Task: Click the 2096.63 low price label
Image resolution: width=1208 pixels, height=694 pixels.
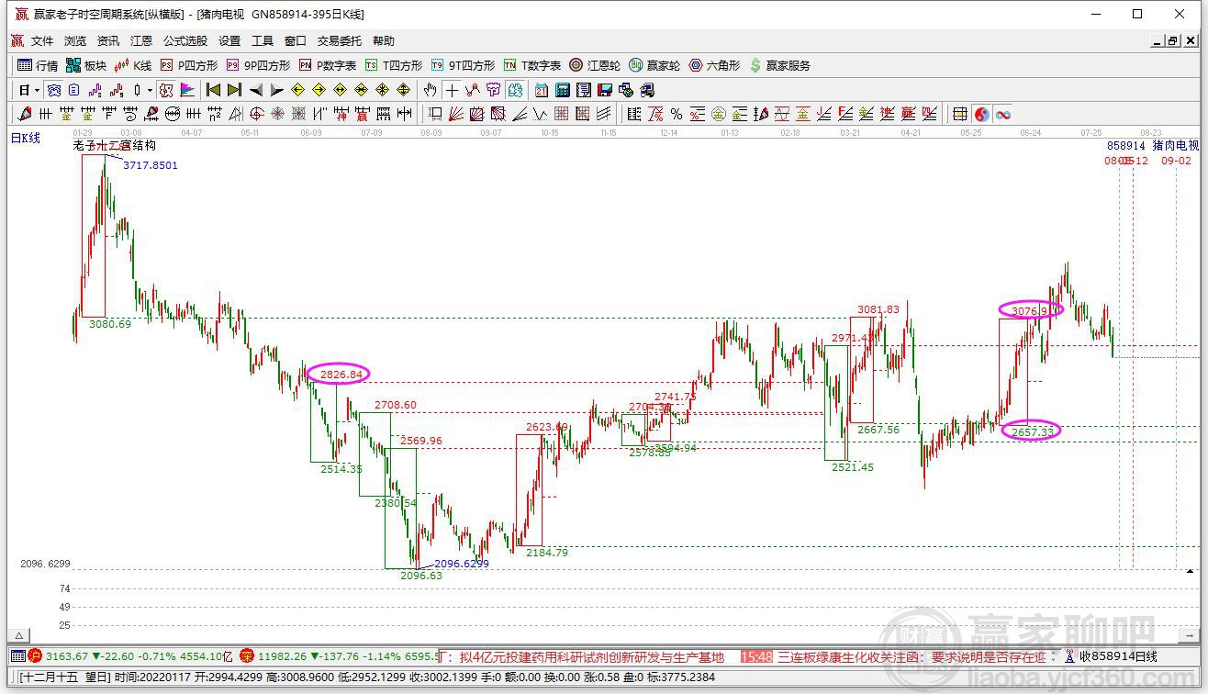Action: (420, 576)
